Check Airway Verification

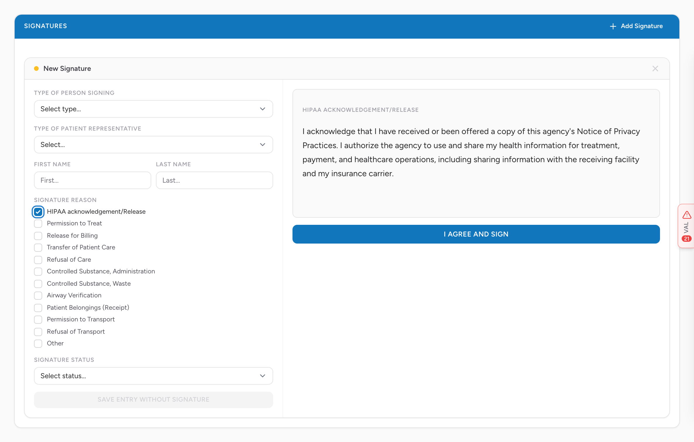[38, 296]
